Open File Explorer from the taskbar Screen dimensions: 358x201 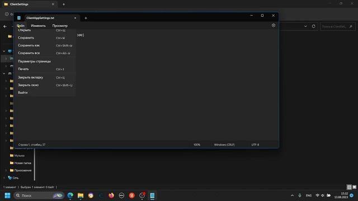pos(81,195)
